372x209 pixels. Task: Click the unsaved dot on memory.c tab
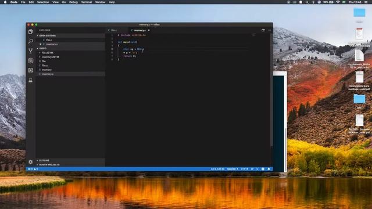pyautogui.click(x=149, y=30)
